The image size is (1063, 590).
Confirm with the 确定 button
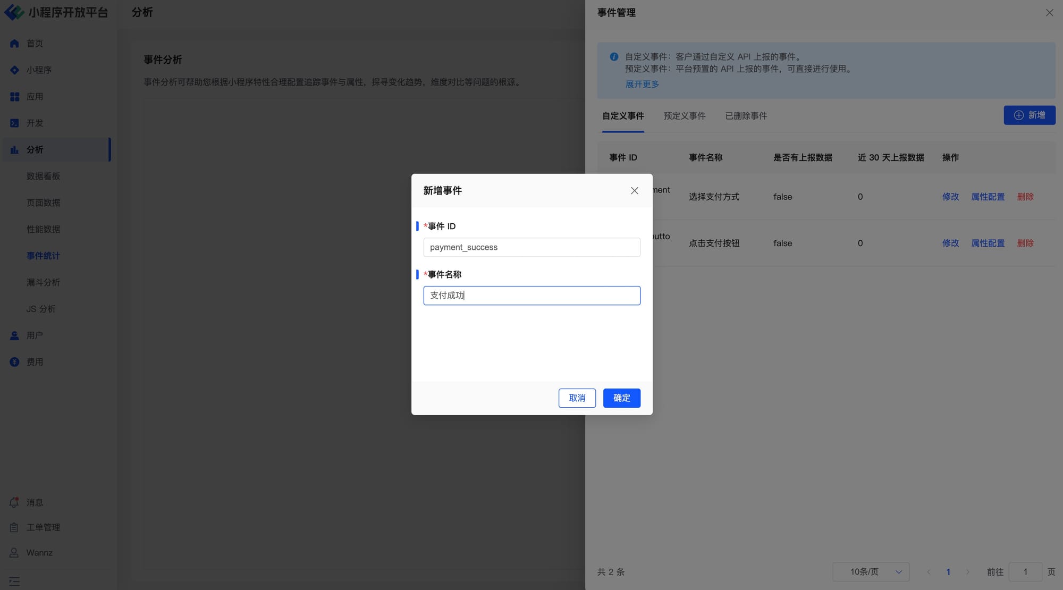pos(621,398)
